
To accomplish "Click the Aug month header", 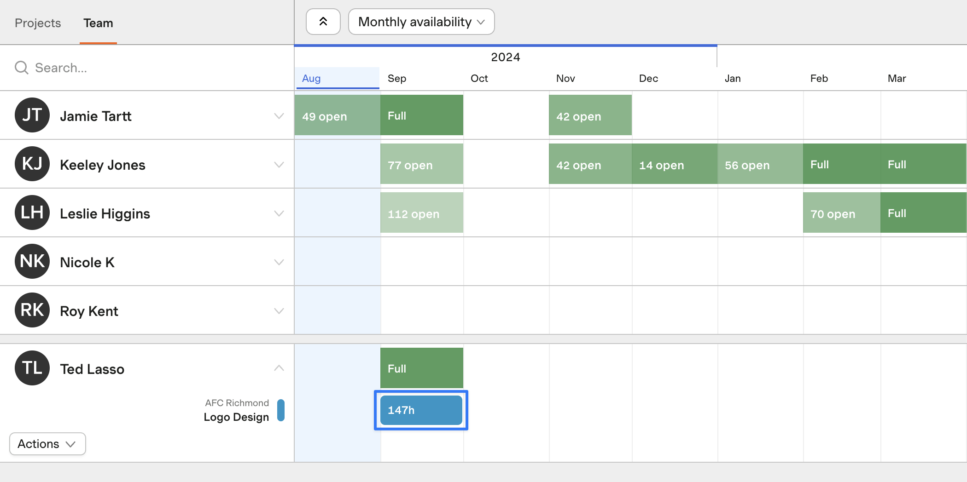I will tap(311, 78).
